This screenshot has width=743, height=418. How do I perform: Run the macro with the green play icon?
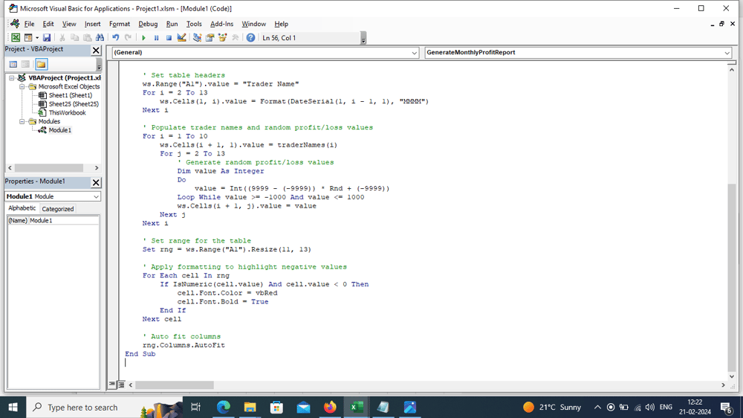pos(143,37)
